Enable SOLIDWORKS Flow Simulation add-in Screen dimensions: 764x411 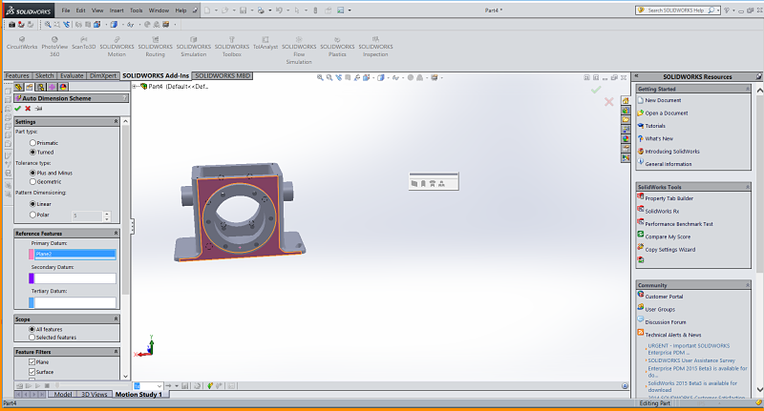pyautogui.click(x=299, y=51)
